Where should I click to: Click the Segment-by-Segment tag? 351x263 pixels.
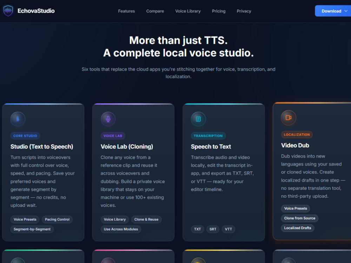32,229
